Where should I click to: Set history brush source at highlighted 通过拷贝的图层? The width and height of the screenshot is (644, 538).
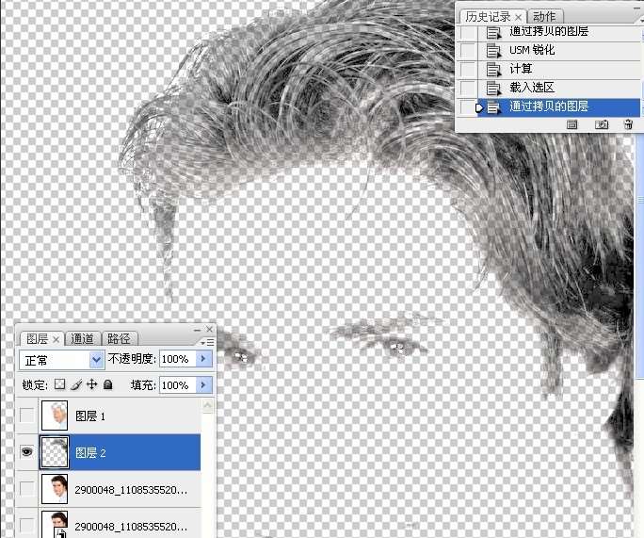[x=468, y=107]
